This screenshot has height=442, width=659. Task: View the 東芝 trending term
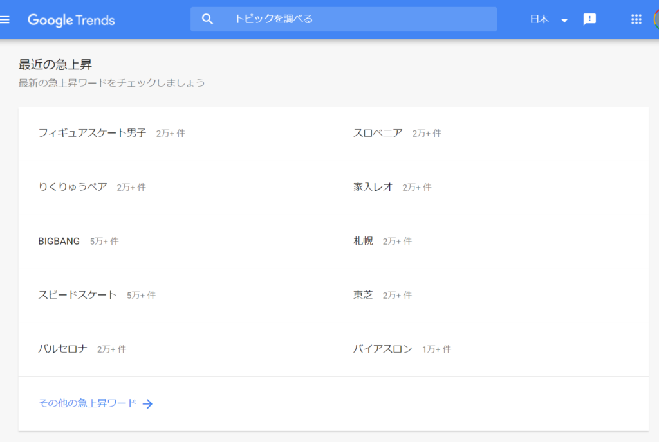(x=363, y=295)
